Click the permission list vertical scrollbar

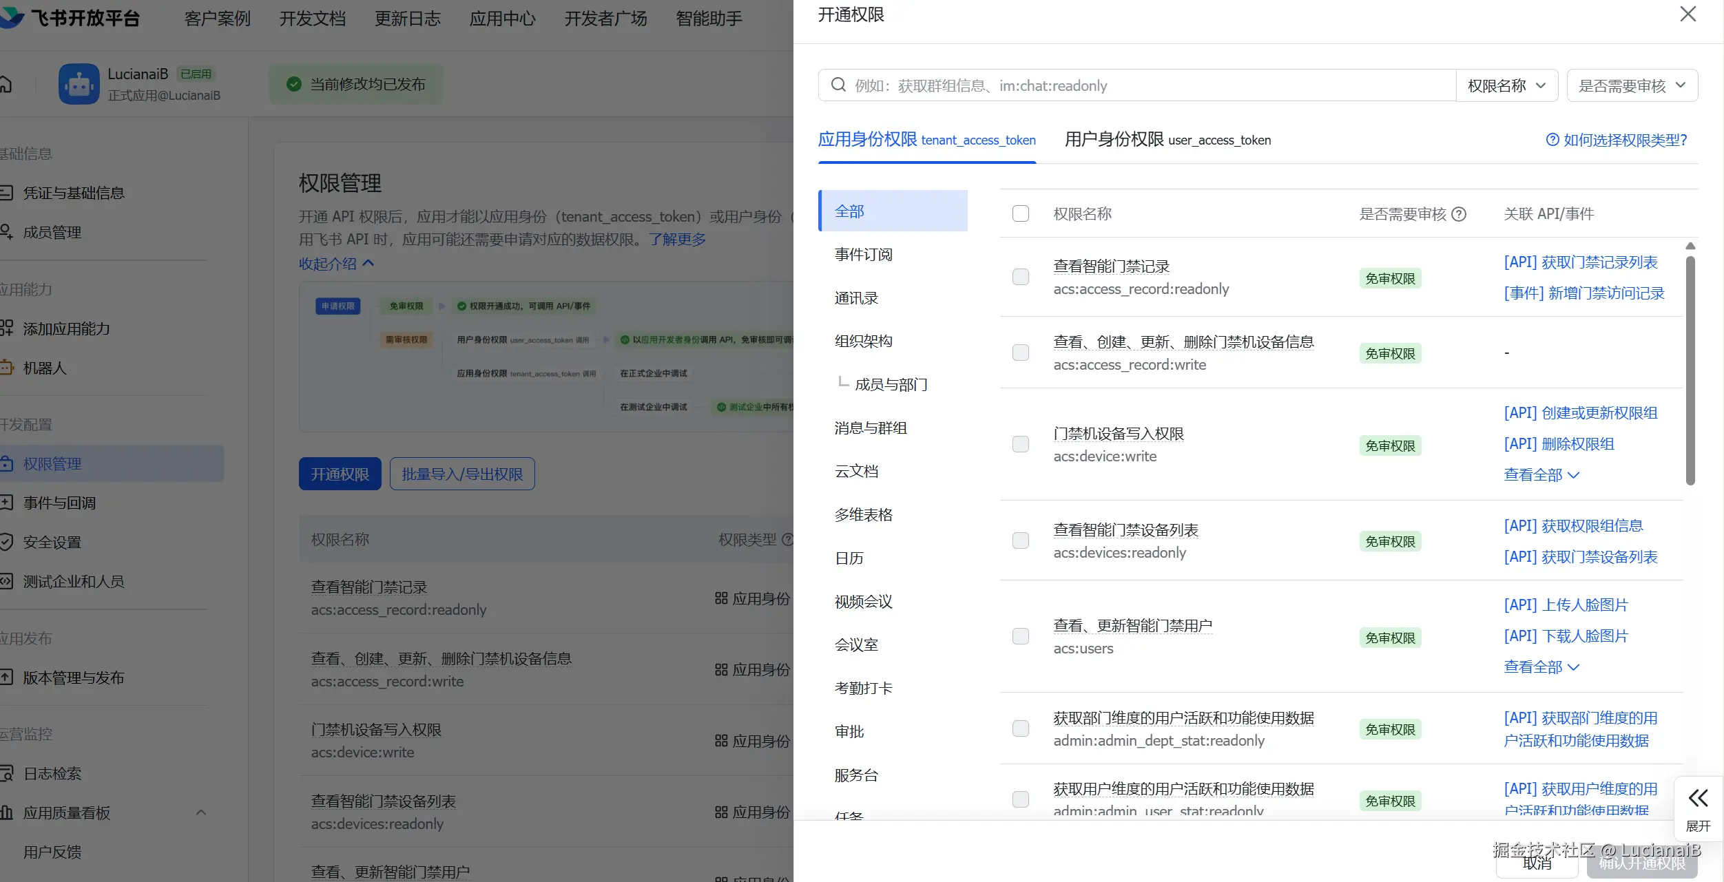pos(1690,372)
